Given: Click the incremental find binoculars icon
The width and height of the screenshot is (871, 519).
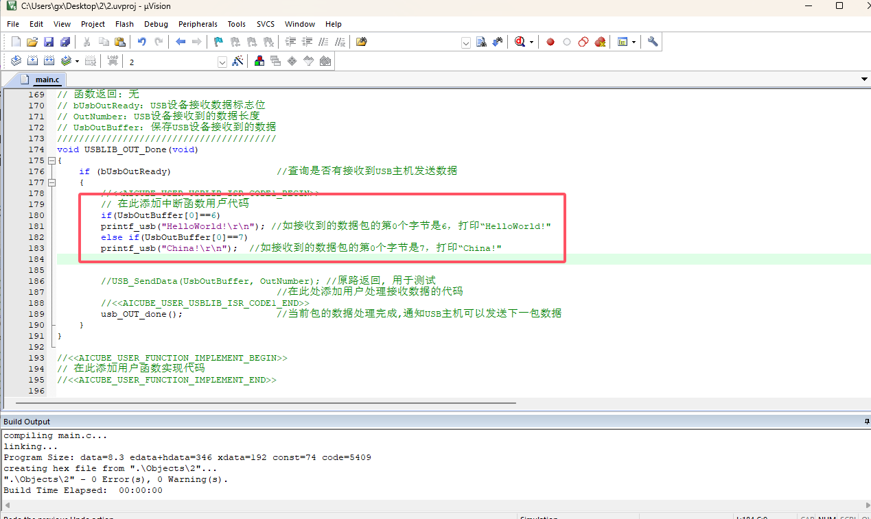Looking at the screenshot, I should click(x=498, y=42).
